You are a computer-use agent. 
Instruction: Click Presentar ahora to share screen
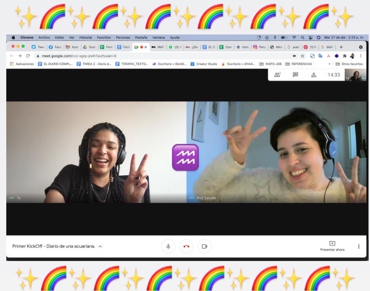[x=332, y=246]
